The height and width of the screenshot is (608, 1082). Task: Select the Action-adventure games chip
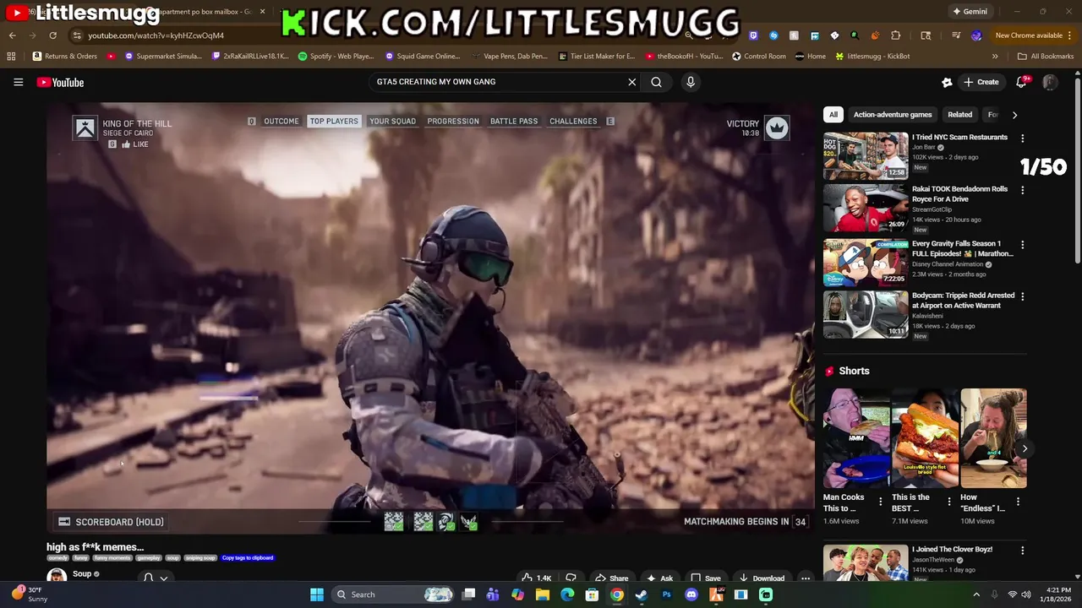tap(893, 115)
